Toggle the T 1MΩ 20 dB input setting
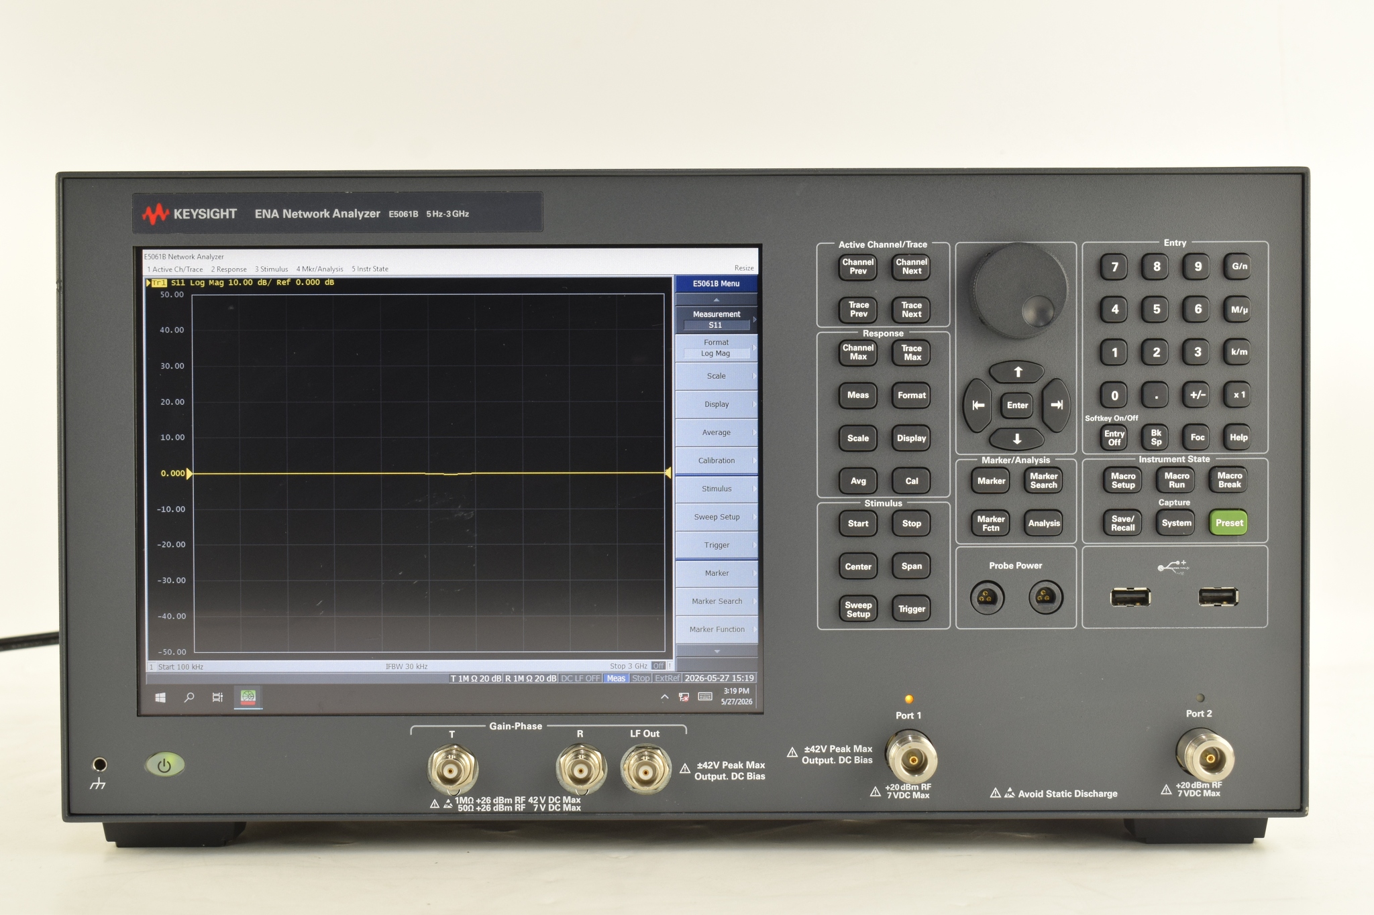Screen dimensions: 1374x915 pyautogui.click(x=476, y=678)
